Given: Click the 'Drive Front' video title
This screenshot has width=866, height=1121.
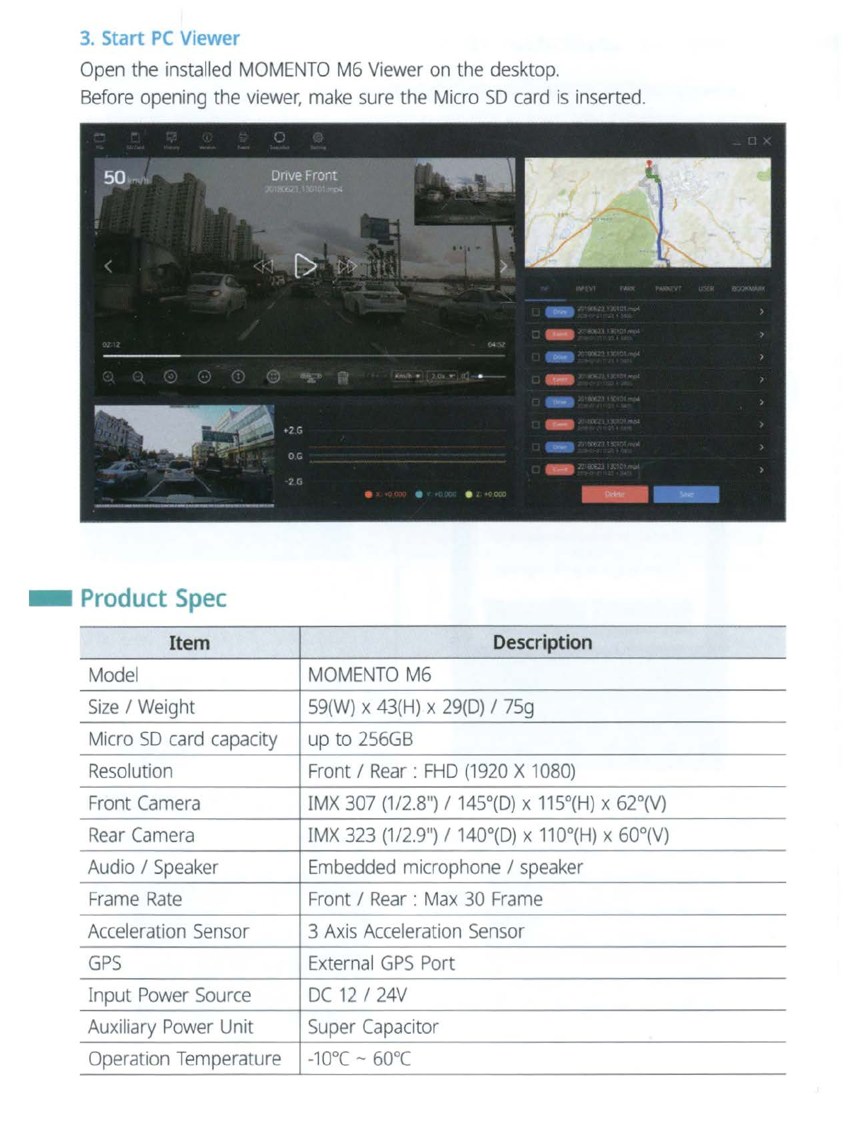Looking at the screenshot, I should point(304,175).
